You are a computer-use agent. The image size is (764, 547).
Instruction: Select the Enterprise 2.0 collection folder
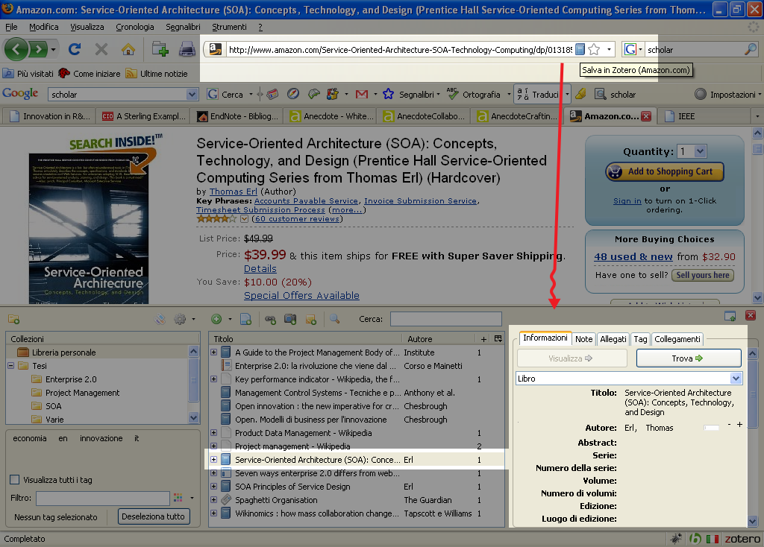point(64,379)
